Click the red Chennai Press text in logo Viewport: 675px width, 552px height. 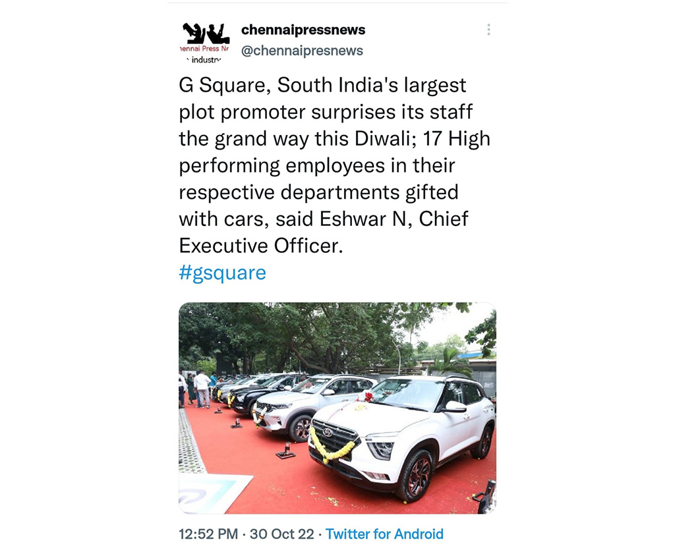pos(204,49)
